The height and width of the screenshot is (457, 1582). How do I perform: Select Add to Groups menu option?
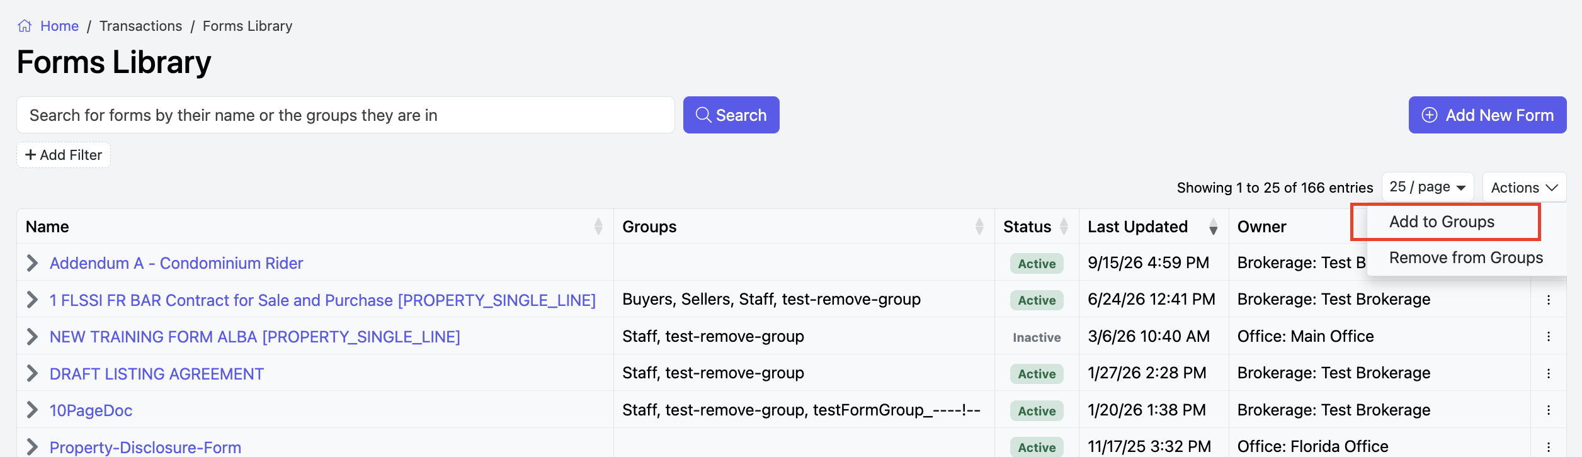click(1442, 222)
